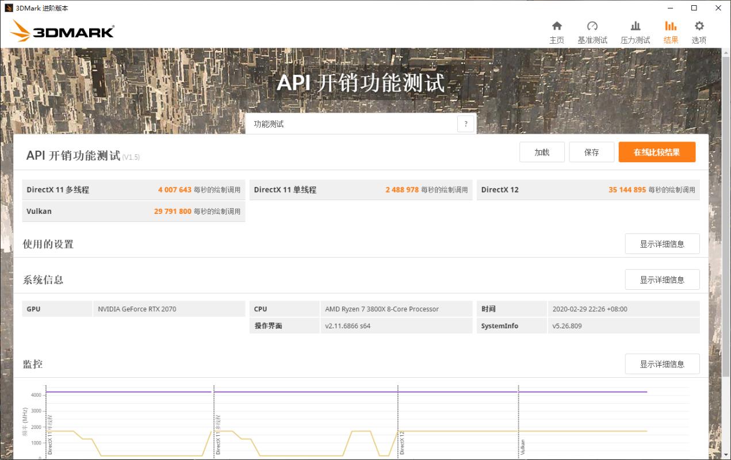This screenshot has width=731, height=460.
Task: Show detailed info under 系统信息
Action: [662, 279]
